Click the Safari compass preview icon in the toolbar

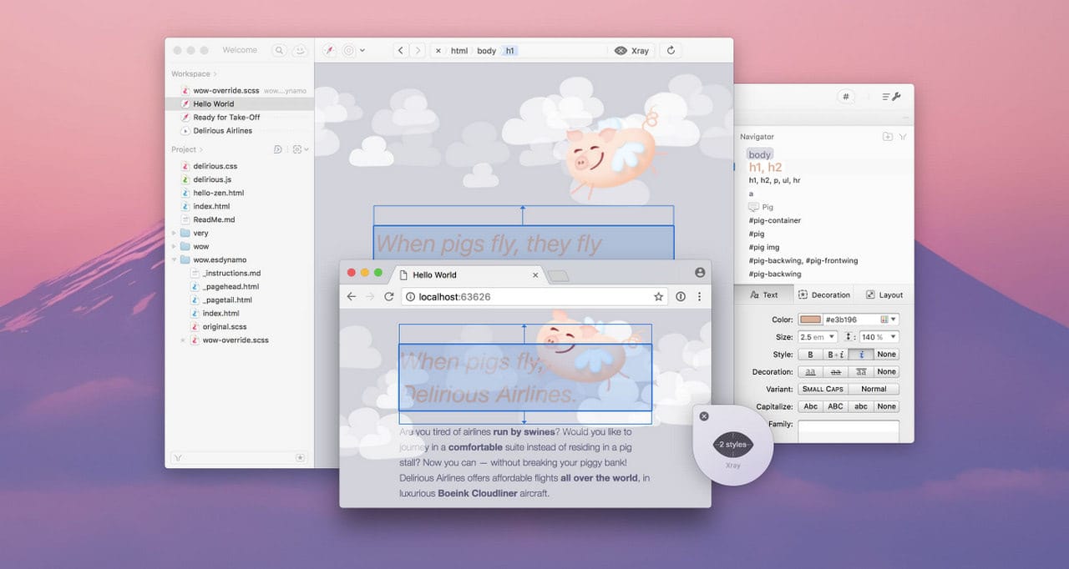pos(329,51)
